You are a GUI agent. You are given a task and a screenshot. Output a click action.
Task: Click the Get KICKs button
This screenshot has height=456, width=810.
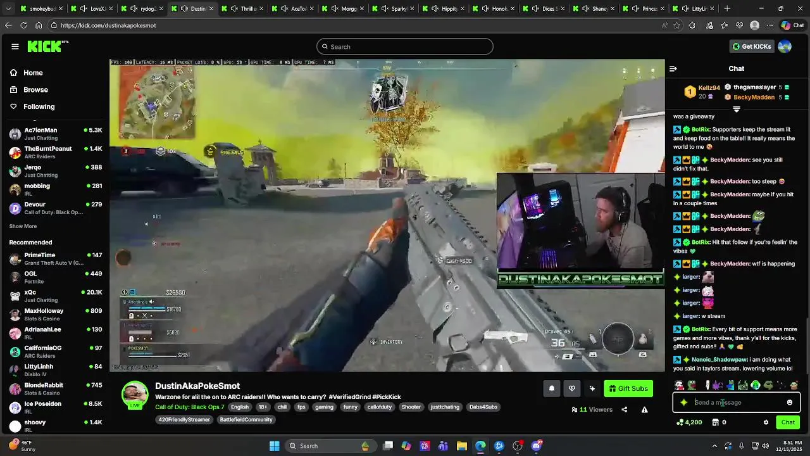tap(752, 46)
